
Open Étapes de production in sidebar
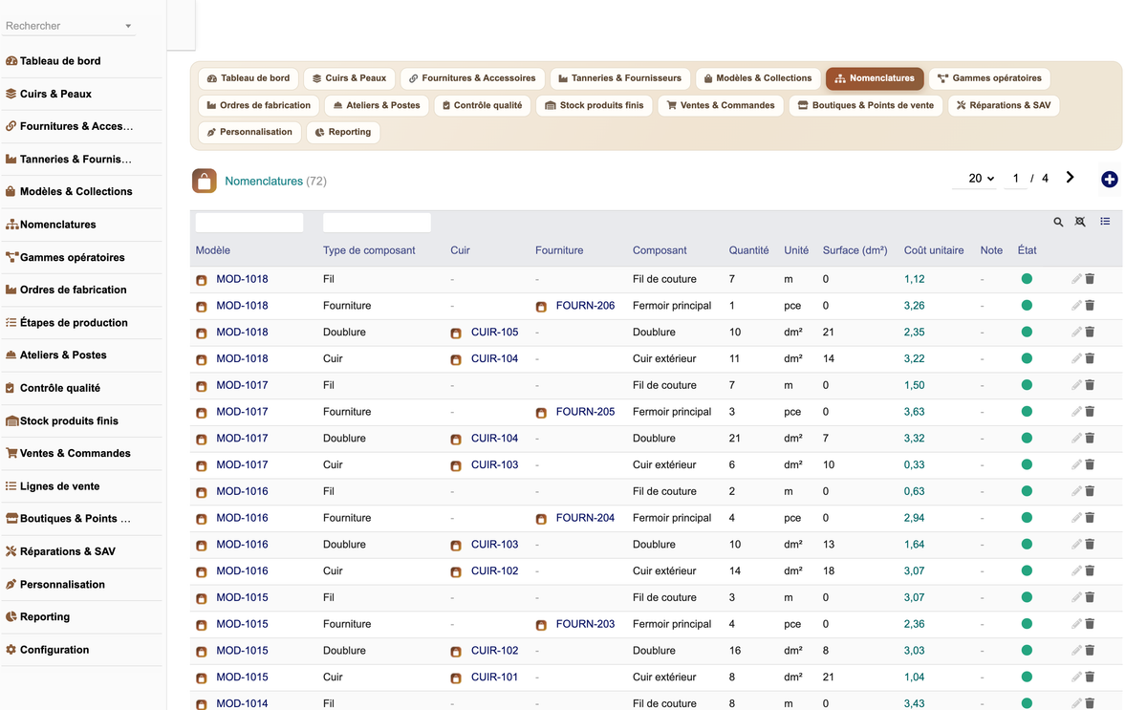pos(73,323)
